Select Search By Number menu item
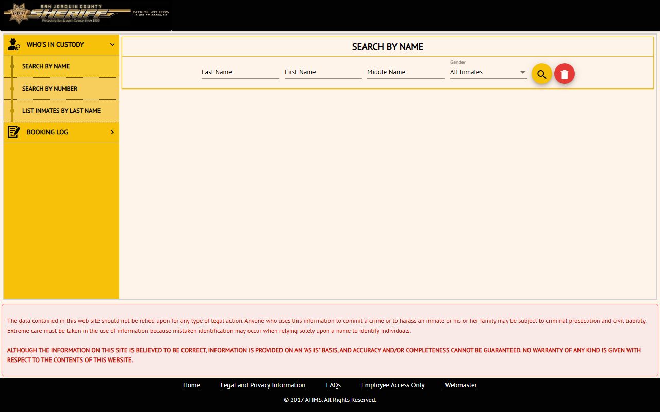 coord(61,89)
